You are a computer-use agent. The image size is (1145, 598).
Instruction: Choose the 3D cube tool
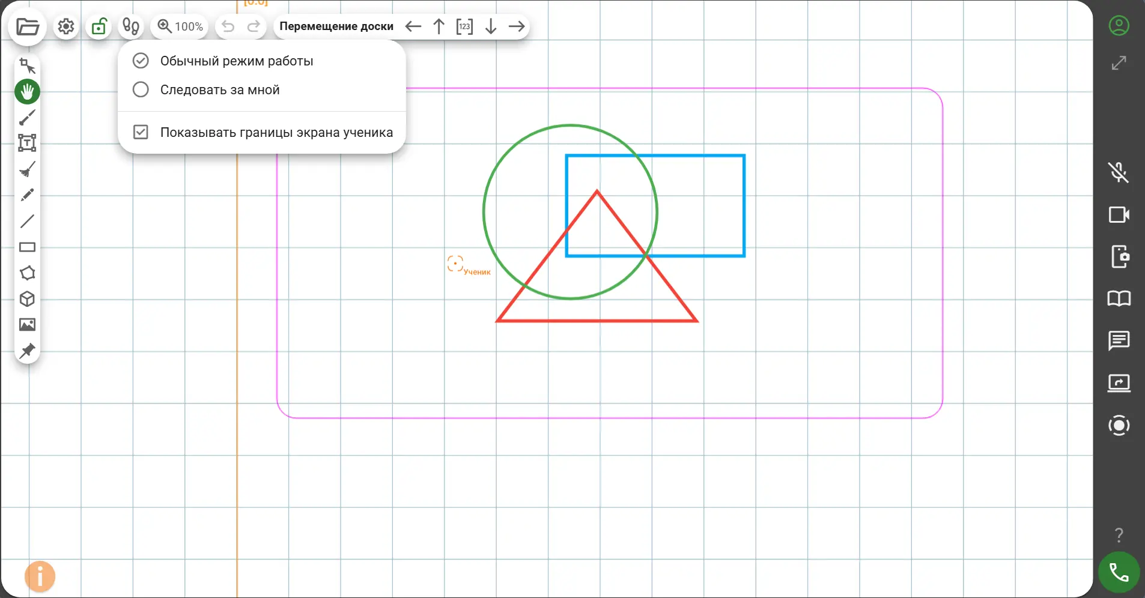coord(27,299)
